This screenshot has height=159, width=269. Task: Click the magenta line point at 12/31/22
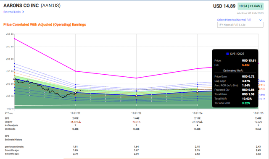pos(75,71)
